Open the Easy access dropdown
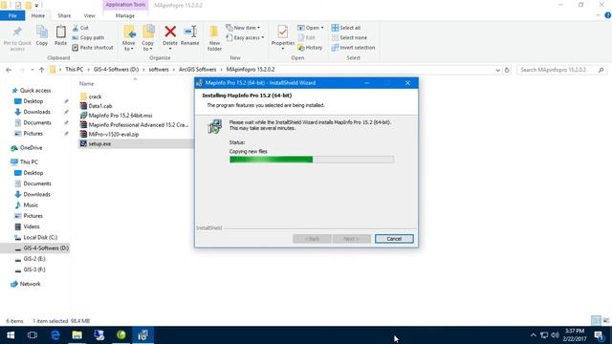612x344 pixels. 245,37
